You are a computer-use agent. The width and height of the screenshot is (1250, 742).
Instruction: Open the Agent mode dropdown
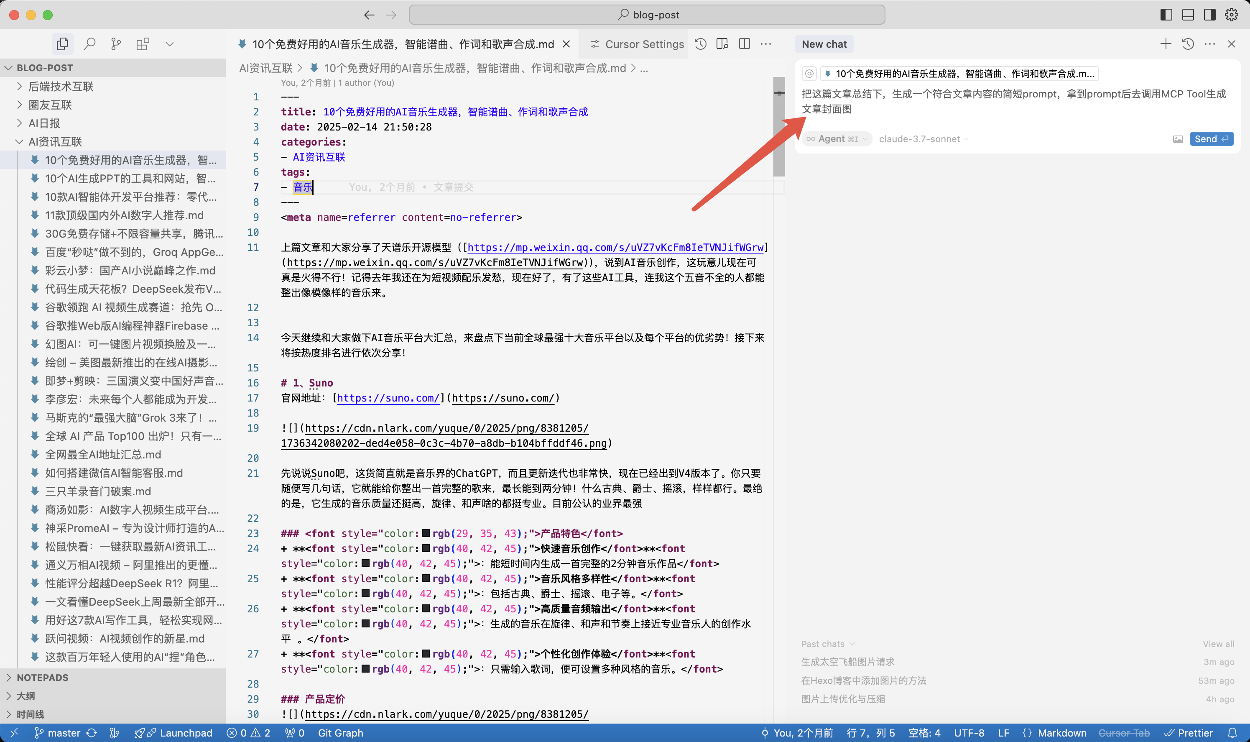837,139
